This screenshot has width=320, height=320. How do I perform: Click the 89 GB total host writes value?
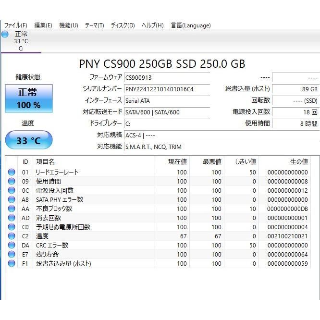295,89
